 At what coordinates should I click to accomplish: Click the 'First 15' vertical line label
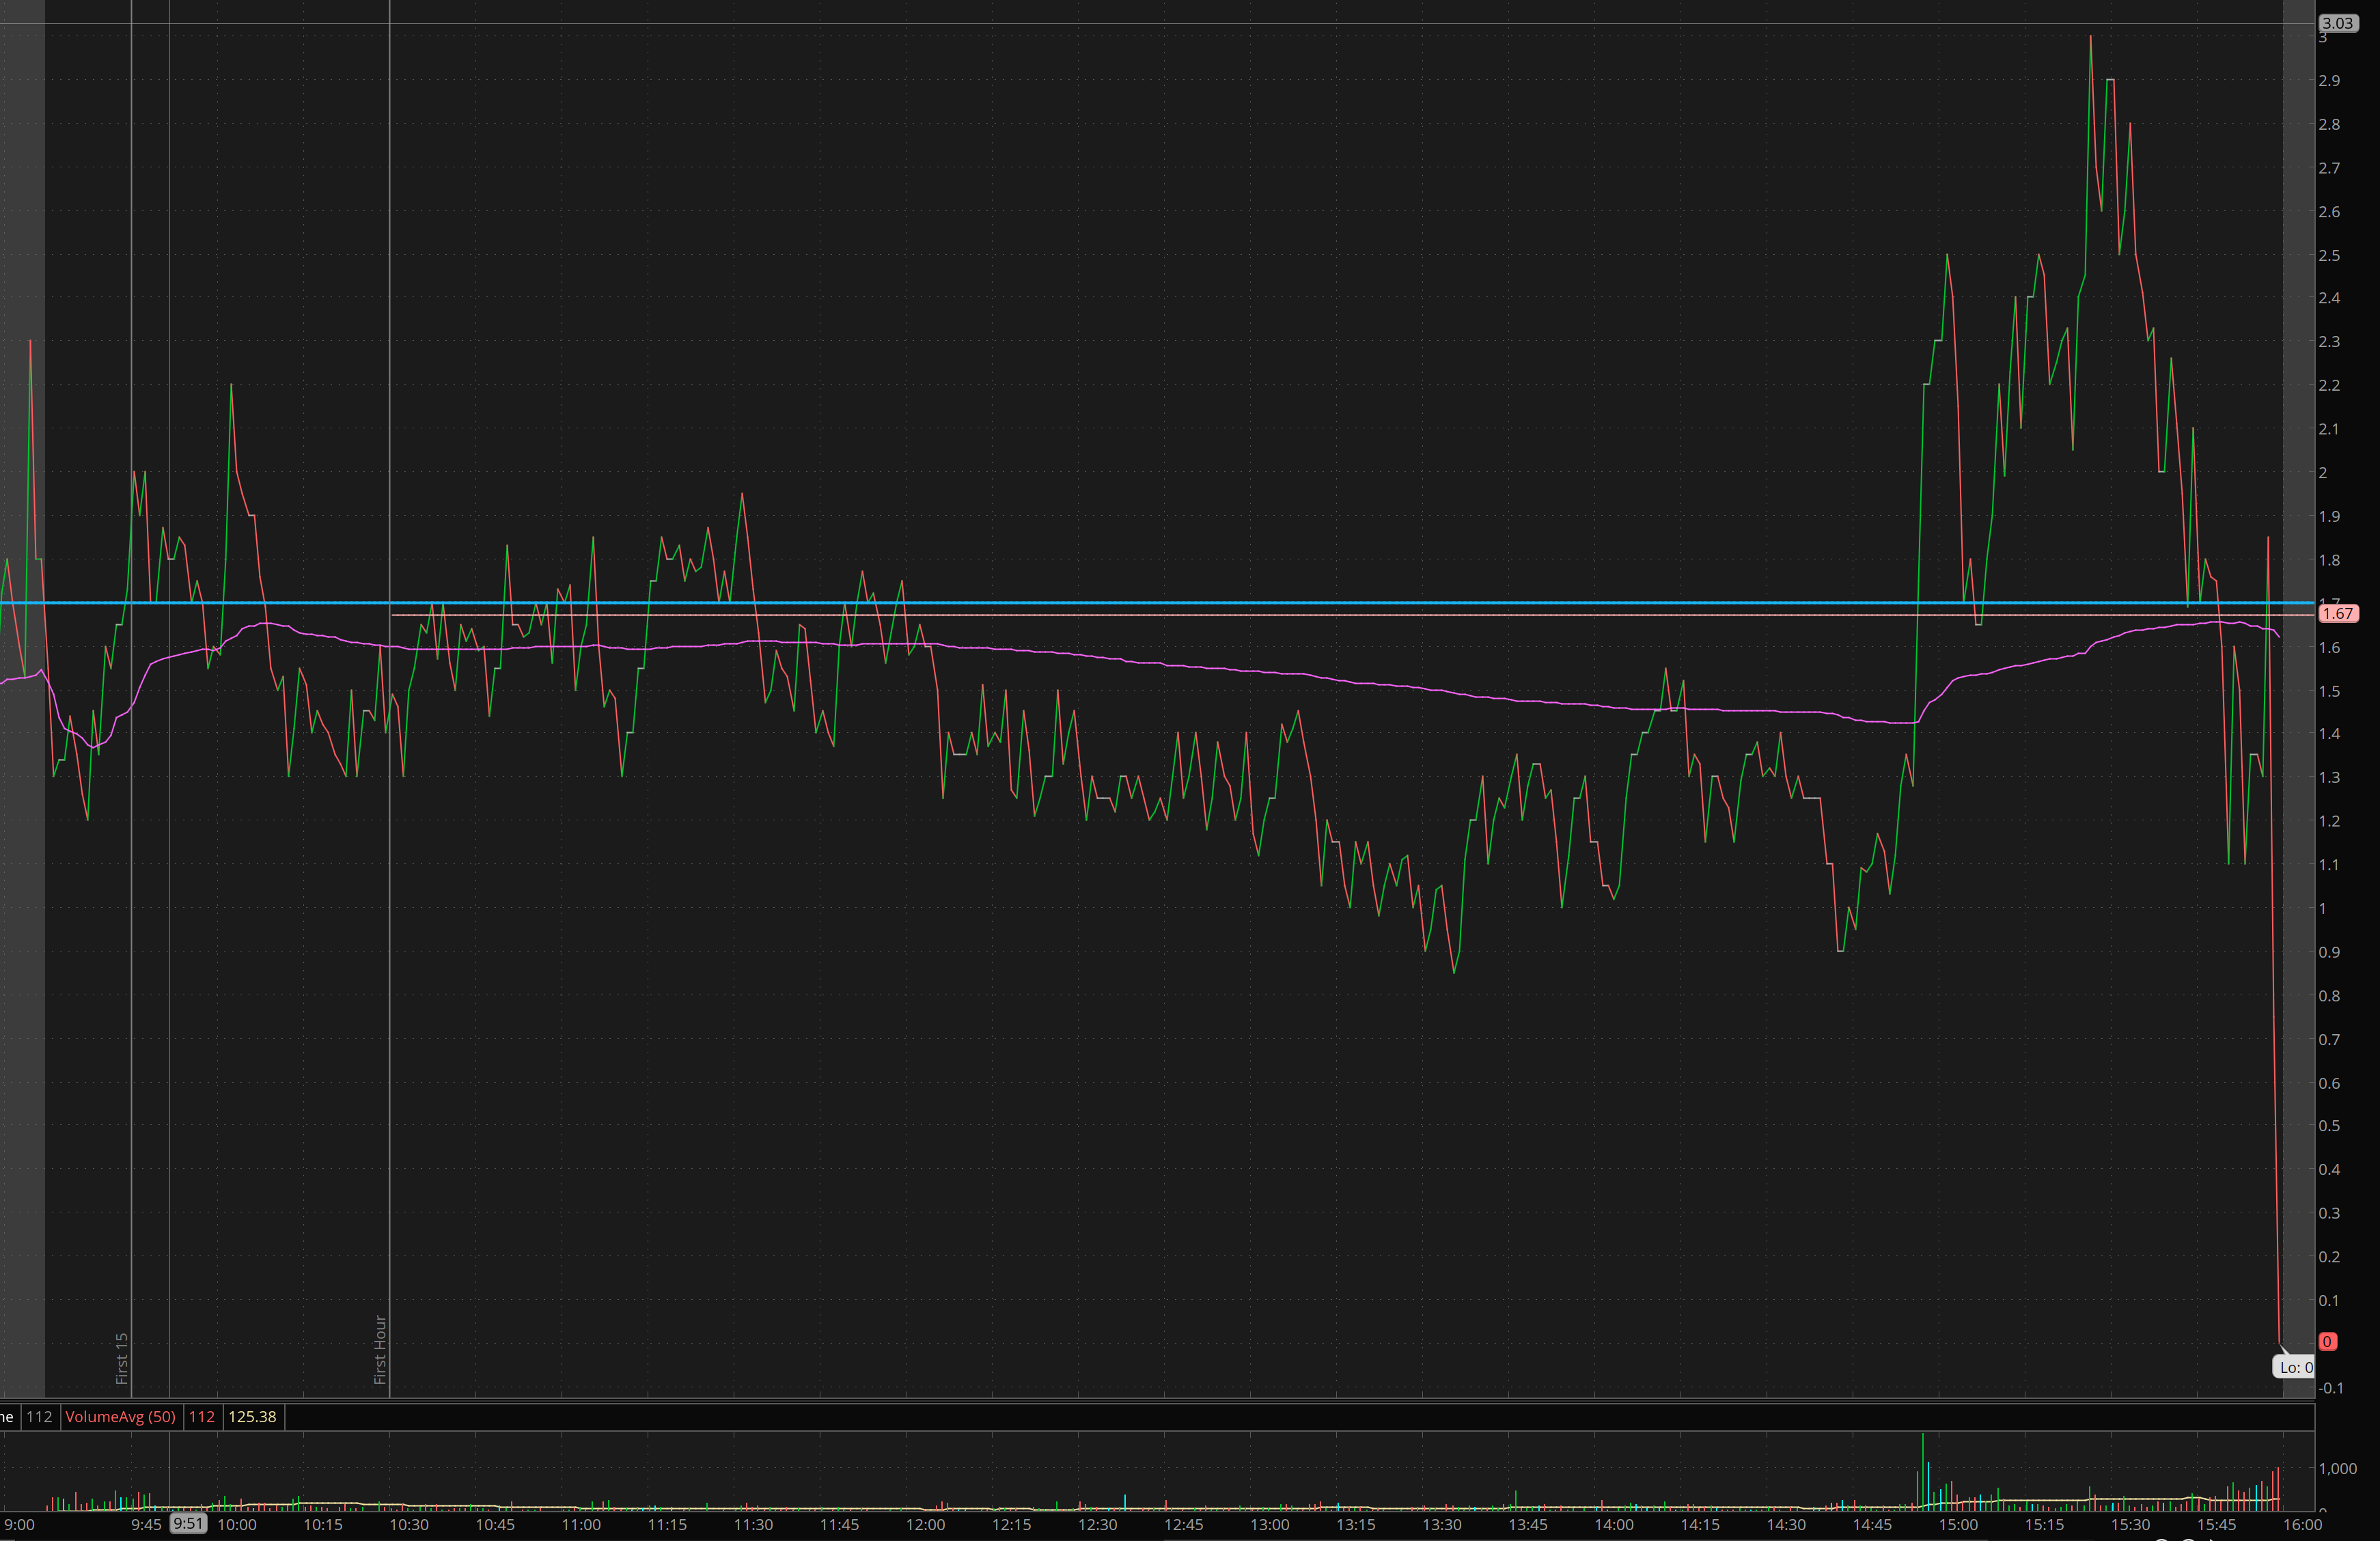tap(122, 1357)
